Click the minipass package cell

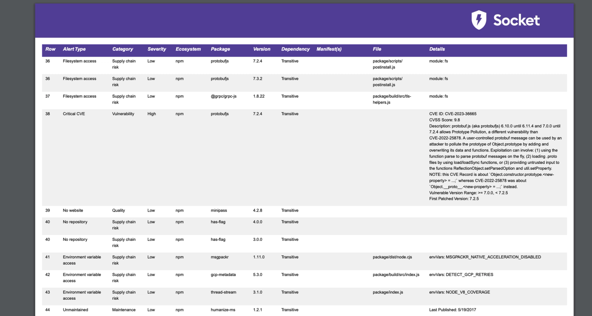[219, 211]
